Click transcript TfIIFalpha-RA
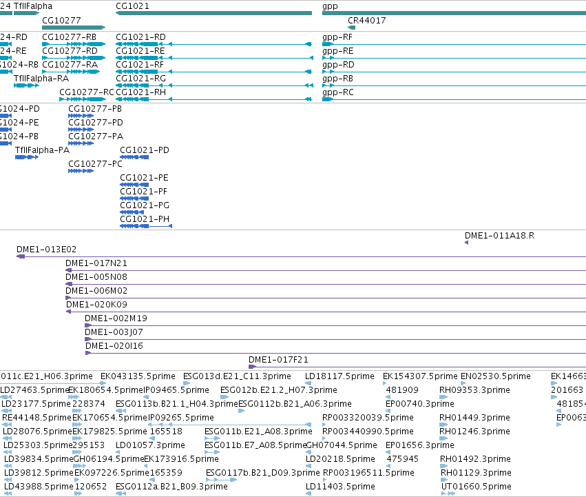 [x=27, y=85]
